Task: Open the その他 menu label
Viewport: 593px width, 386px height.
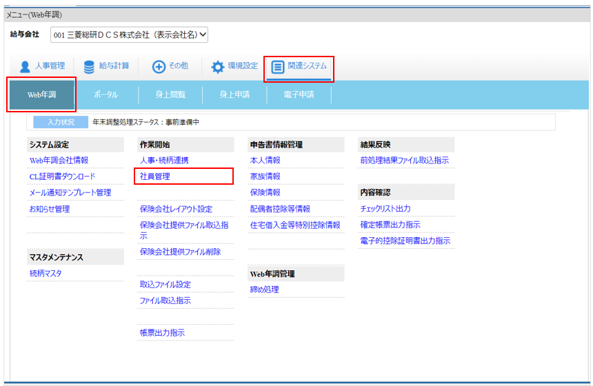Action: point(178,65)
